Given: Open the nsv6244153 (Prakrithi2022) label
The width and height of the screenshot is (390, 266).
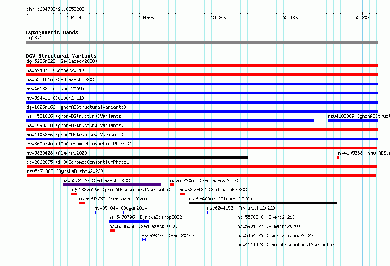Looking at the screenshot, I should pos(241,208).
